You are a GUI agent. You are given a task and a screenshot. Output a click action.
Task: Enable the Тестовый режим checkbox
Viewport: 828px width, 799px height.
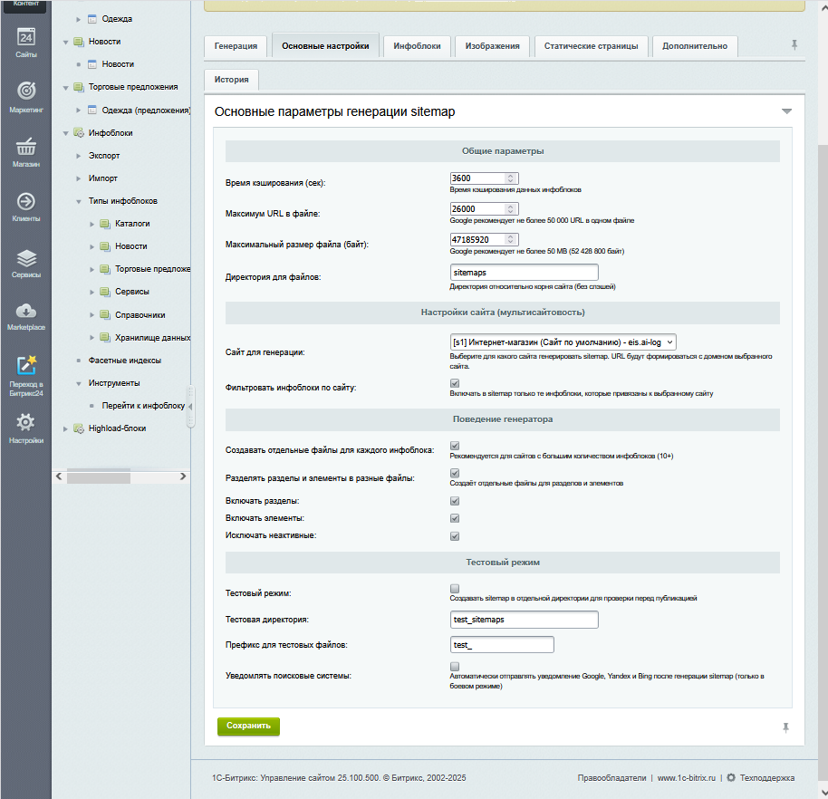[455, 589]
